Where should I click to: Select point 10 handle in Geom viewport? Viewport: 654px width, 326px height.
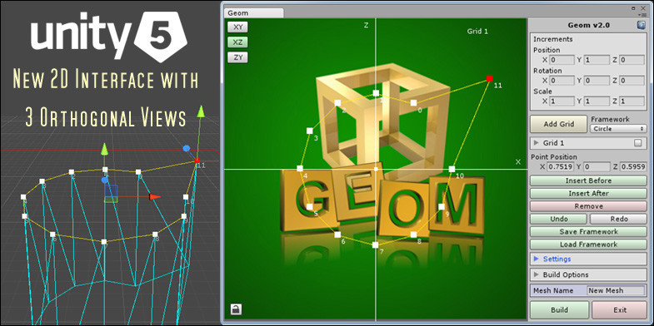[452, 169]
